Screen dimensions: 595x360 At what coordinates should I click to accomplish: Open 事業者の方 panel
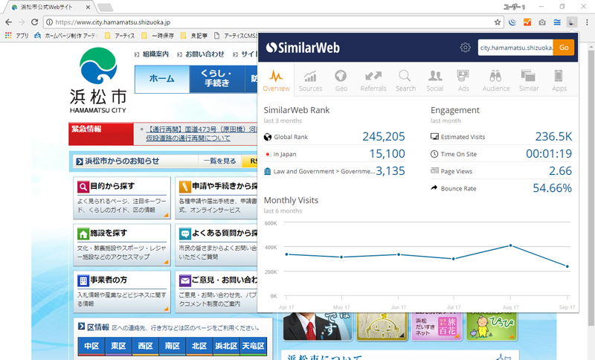122,292
